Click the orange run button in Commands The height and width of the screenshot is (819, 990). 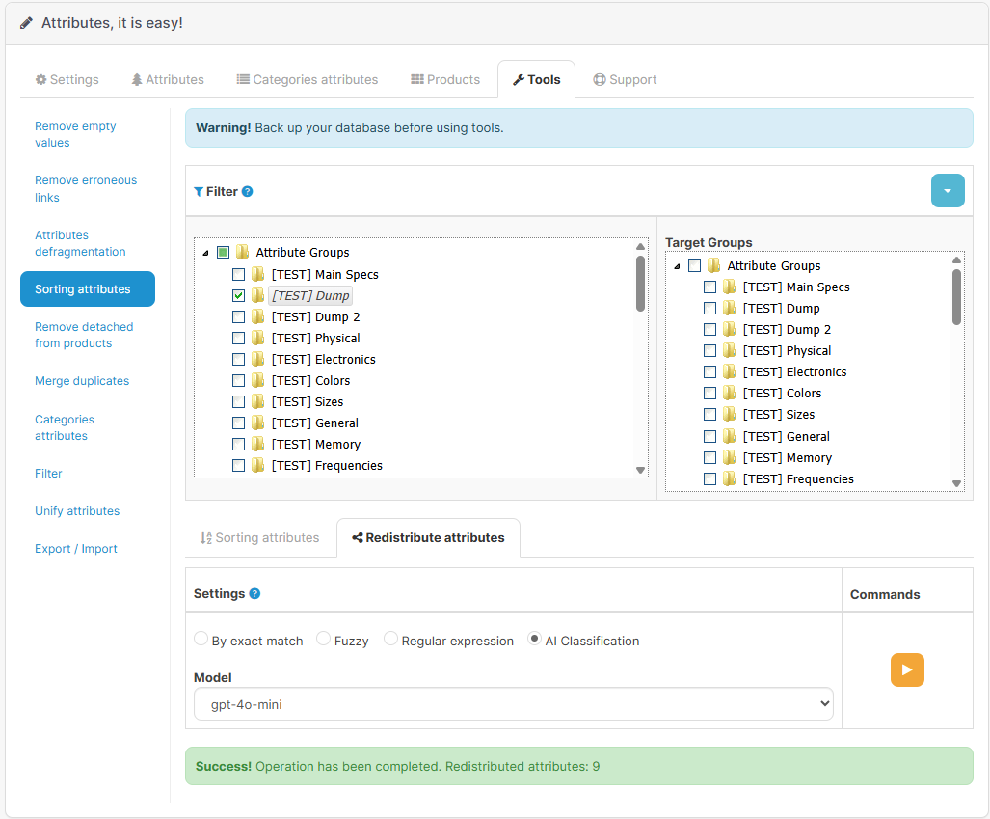pos(907,669)
